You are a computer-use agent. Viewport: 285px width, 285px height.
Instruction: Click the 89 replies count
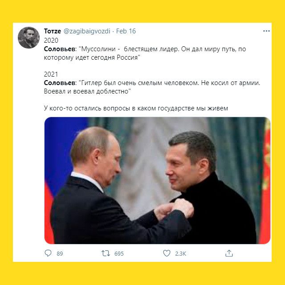click(x=60, y=253)
